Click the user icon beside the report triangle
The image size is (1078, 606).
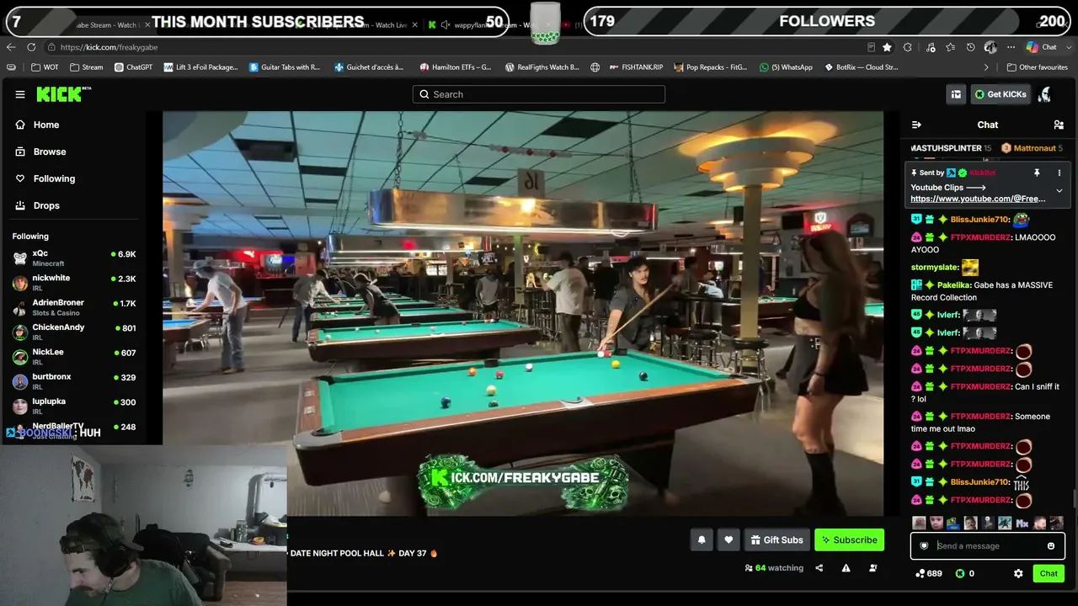[x=873, y=568]
